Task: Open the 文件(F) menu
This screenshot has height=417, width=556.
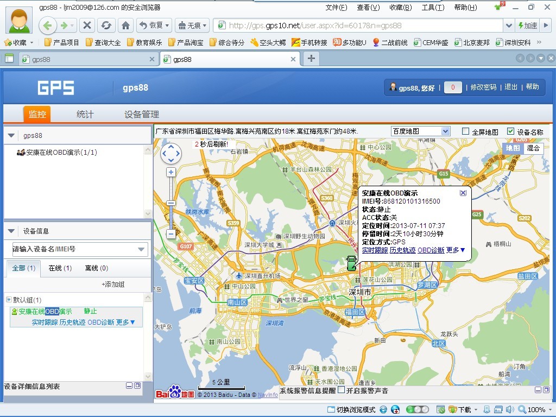Action: pos(336,8)
